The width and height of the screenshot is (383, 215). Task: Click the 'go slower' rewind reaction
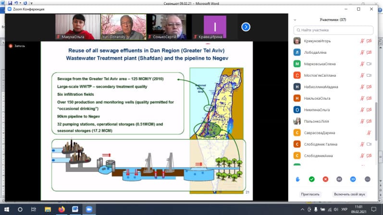339,179
